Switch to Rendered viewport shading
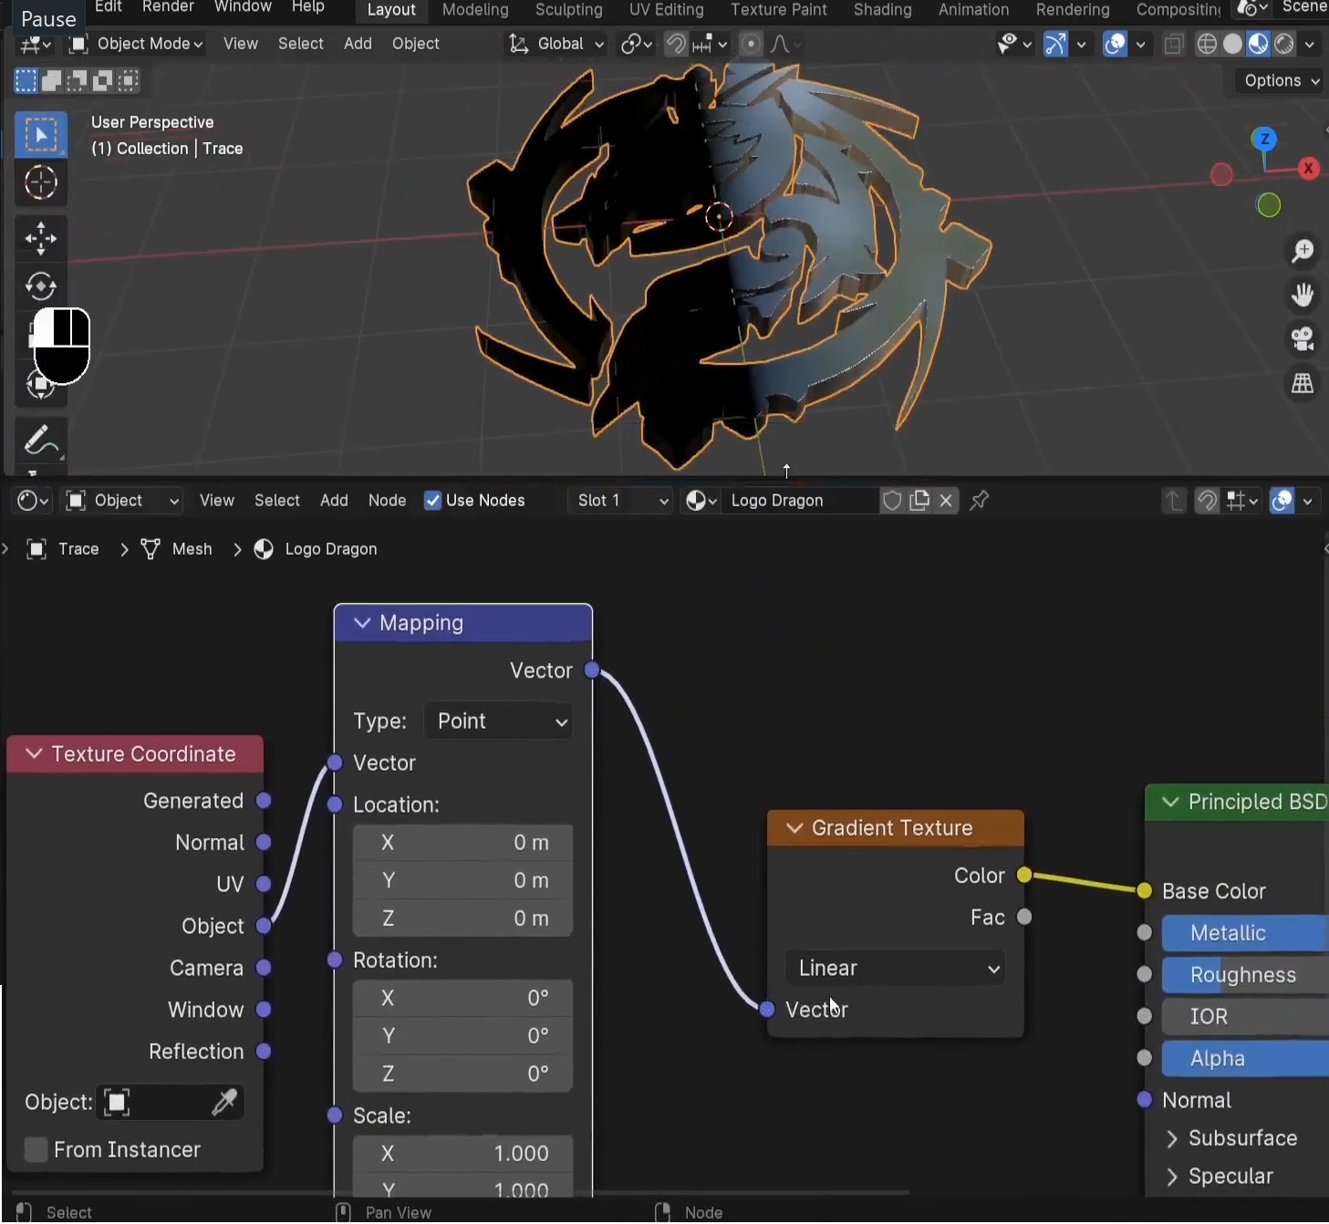This screenshot has height=1224, width=1329. 1282,43
